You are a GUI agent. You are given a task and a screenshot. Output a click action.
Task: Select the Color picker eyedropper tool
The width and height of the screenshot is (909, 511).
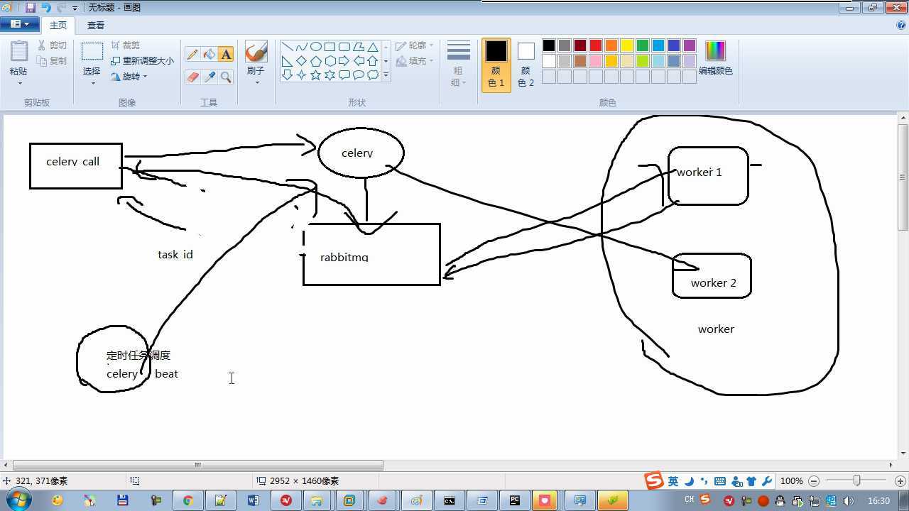tap(209, 77)
